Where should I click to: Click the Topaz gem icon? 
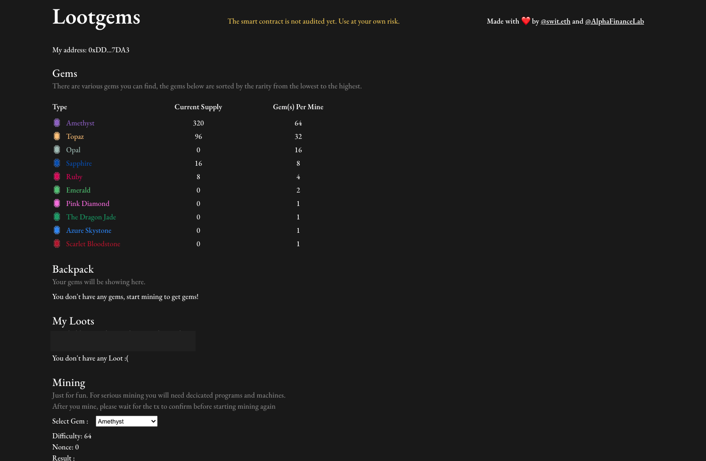[x=57, y=136]
